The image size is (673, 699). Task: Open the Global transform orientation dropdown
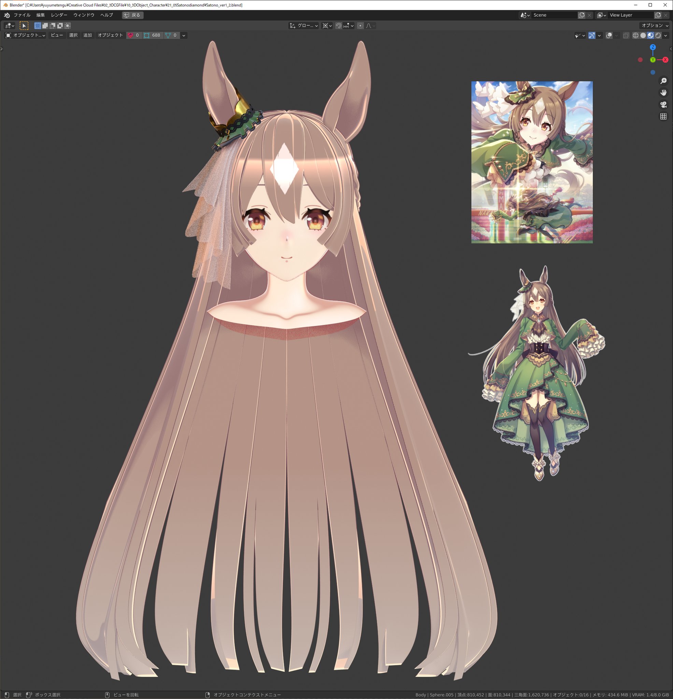[303, 26]
